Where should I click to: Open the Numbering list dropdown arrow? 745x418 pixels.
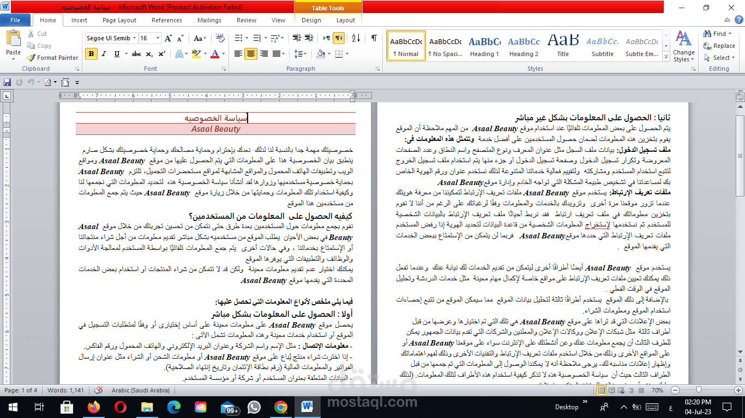pos(266,38)
